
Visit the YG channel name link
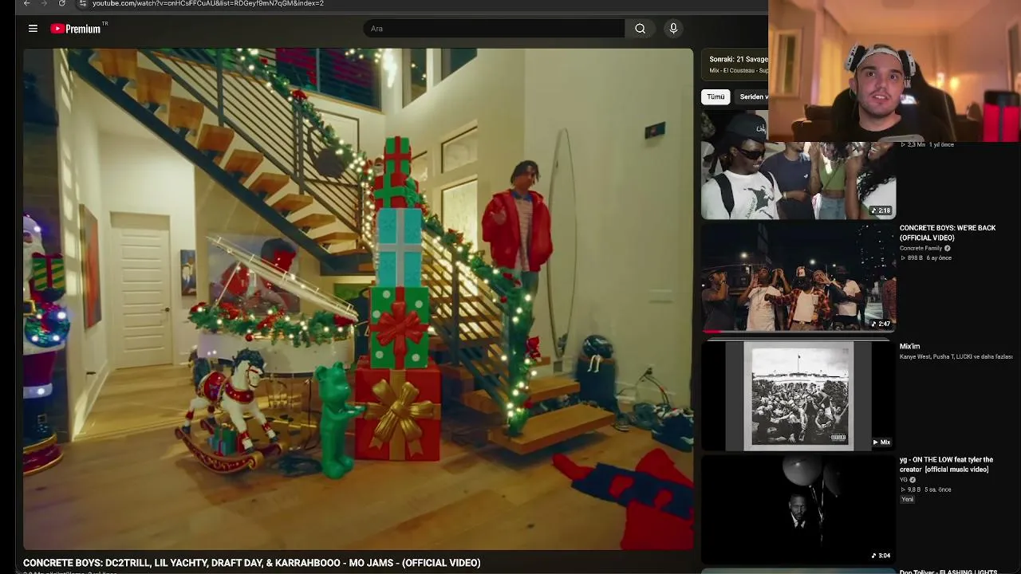click(x=904, y=480)
